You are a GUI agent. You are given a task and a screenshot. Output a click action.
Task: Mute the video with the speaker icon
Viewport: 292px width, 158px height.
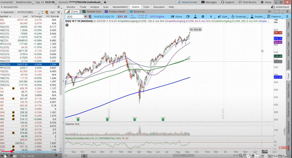[x=15, y=156]
